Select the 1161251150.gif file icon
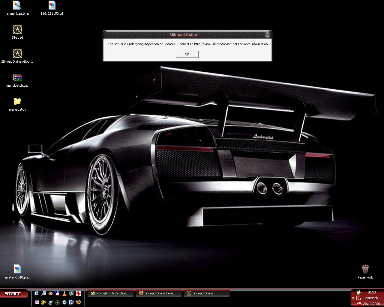The image size is (384, 307). pyautogui.click(x=52, y=5)
